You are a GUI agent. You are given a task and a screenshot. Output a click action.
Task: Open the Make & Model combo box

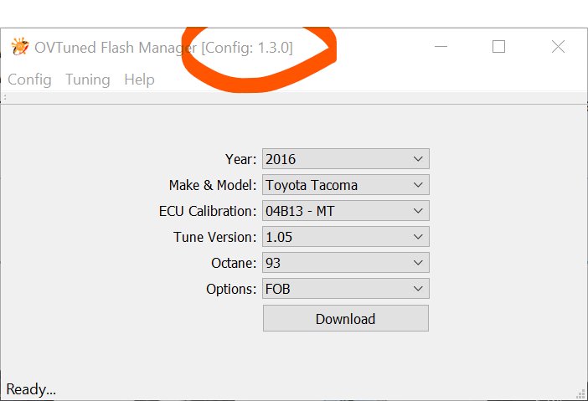(346, 185)
